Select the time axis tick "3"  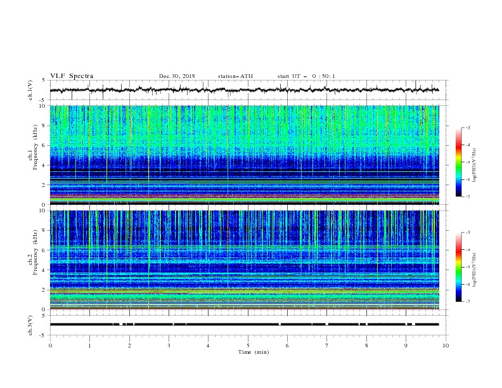[x=169, y=346]
